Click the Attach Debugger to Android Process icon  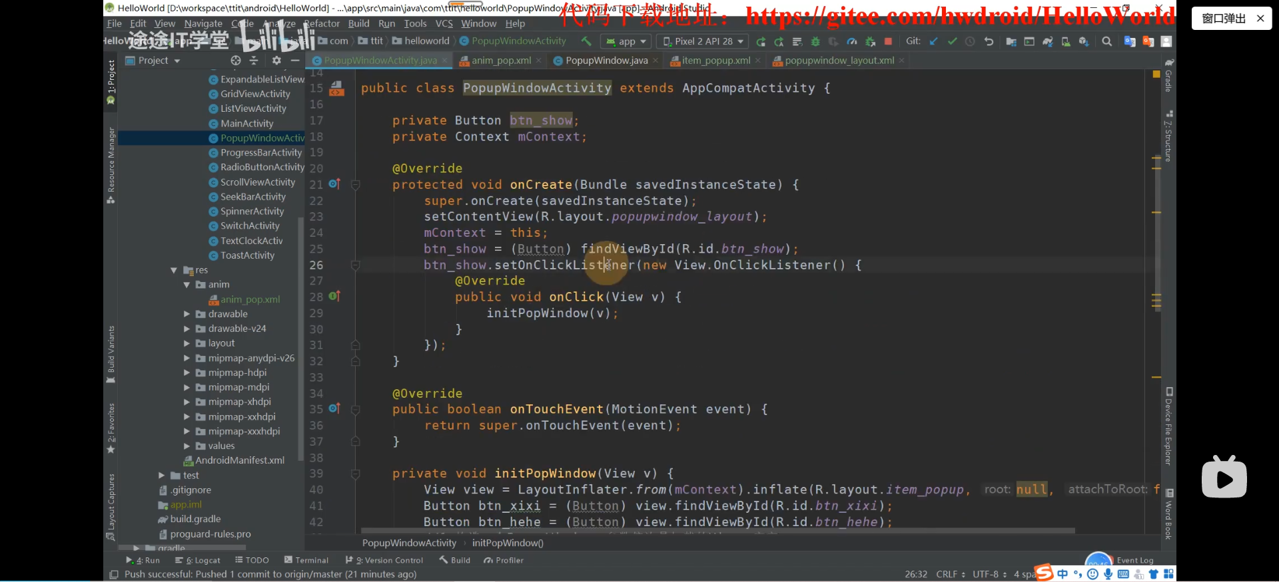coord(870,41)
